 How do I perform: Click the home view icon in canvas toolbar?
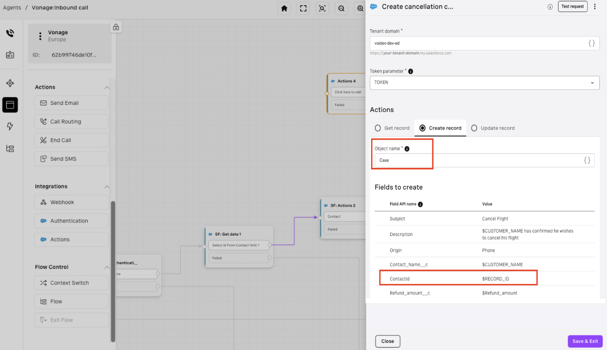tap(285, 8)
